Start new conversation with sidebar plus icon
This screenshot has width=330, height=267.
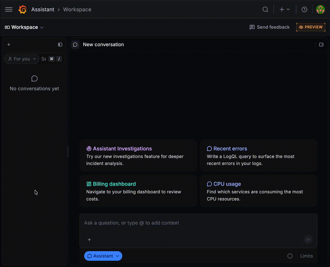9,45
